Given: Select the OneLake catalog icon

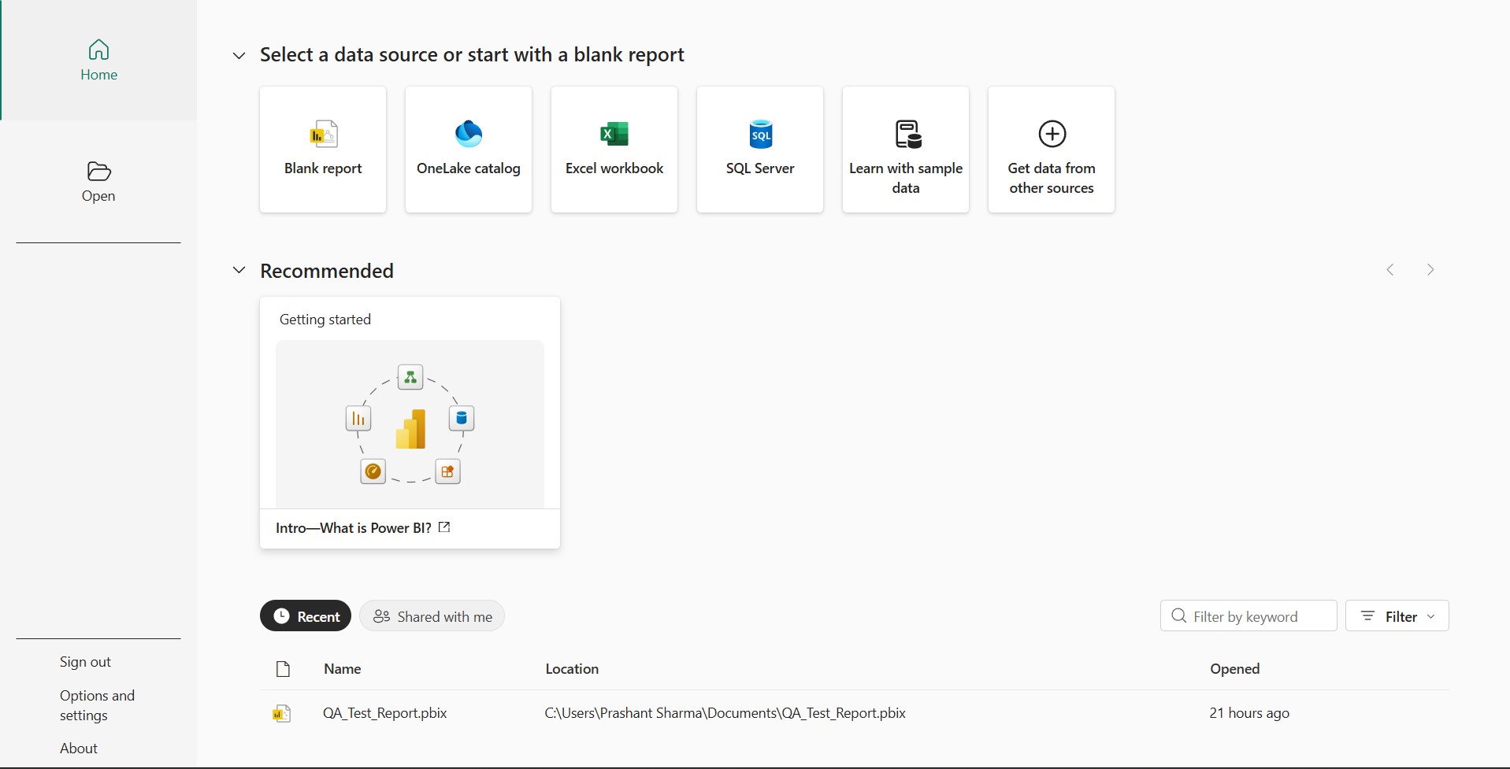Looking at the screenshot, I should click(469, 134).
